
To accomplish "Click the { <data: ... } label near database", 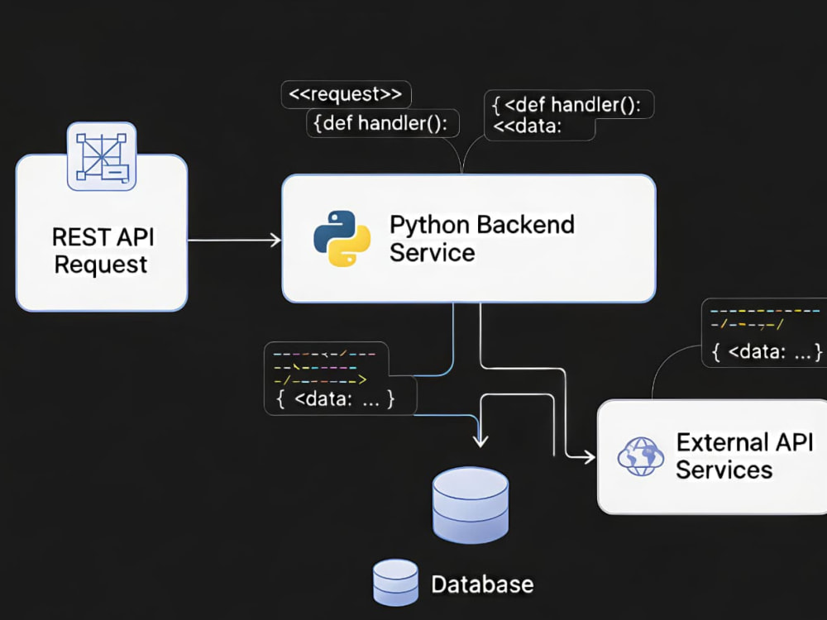I will tap(336, 399).
